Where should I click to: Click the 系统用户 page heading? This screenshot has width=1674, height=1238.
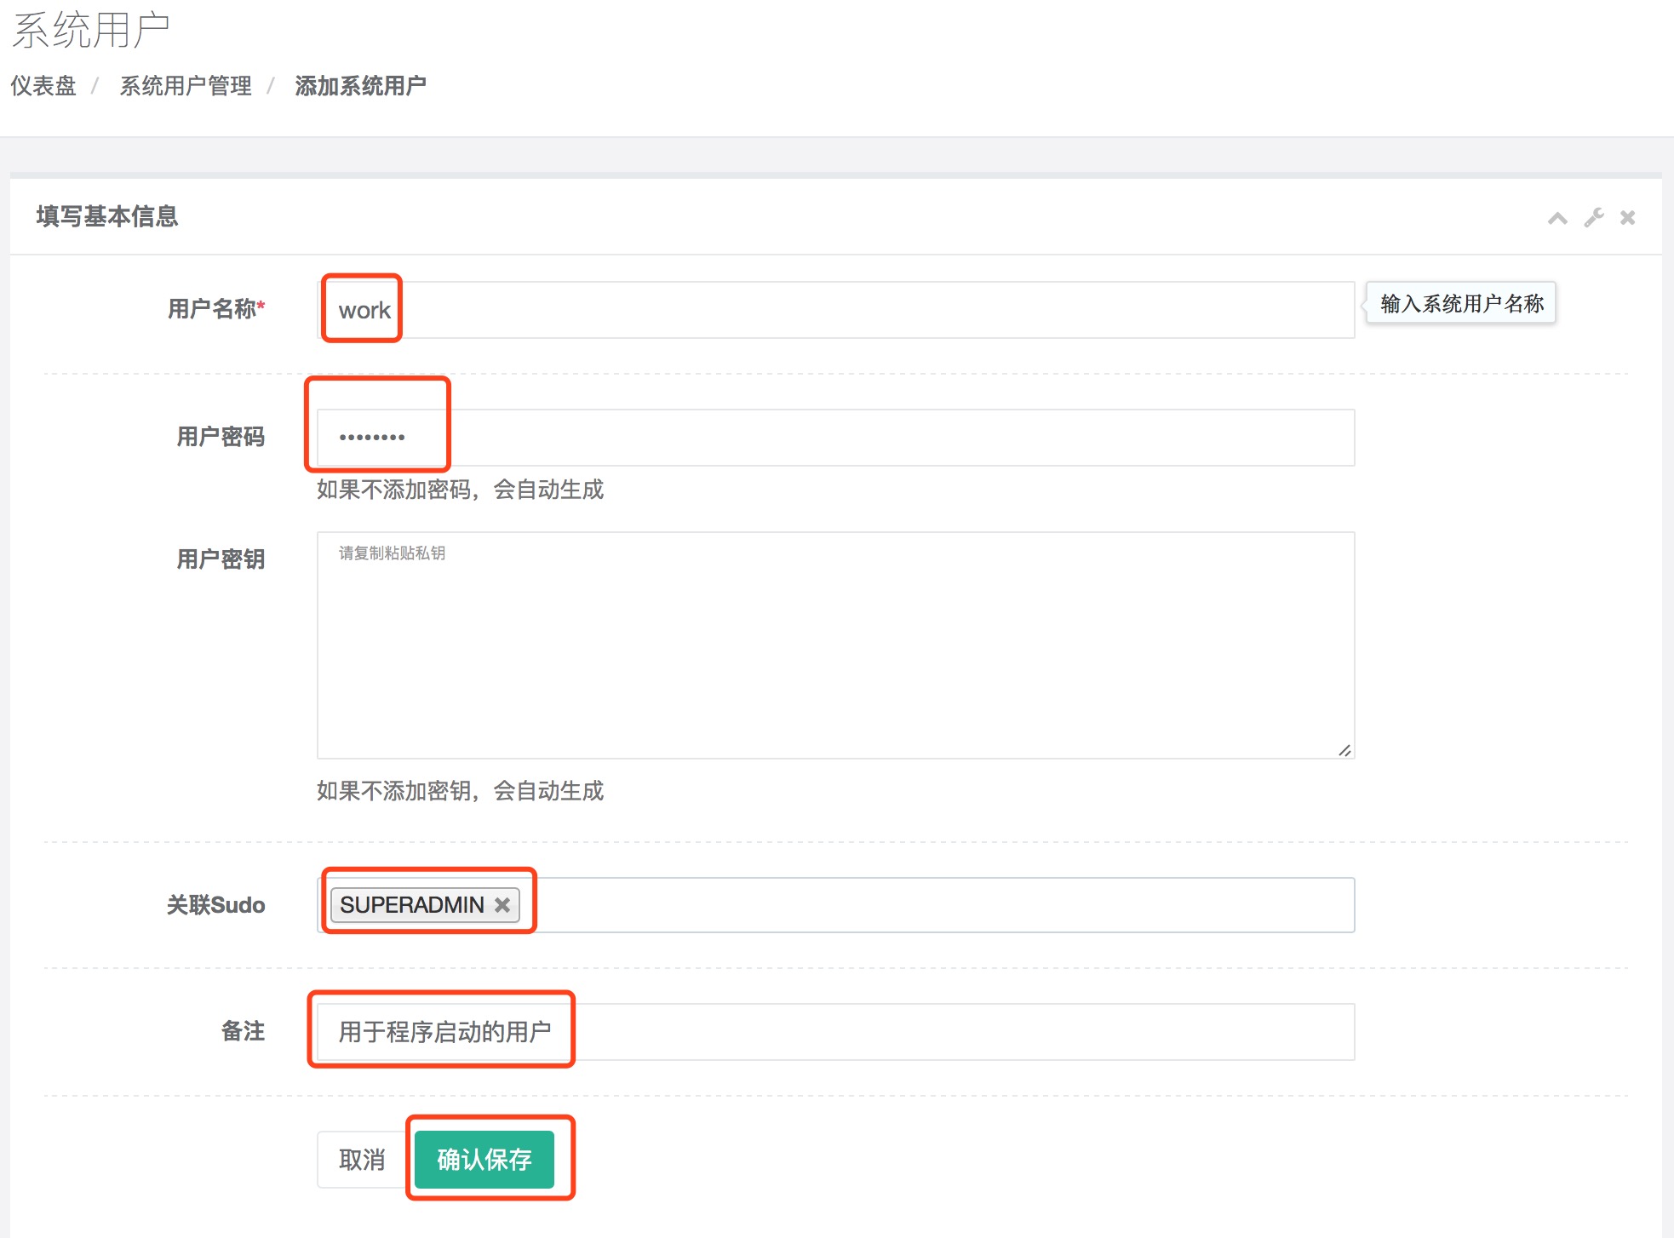pos(91,31)
